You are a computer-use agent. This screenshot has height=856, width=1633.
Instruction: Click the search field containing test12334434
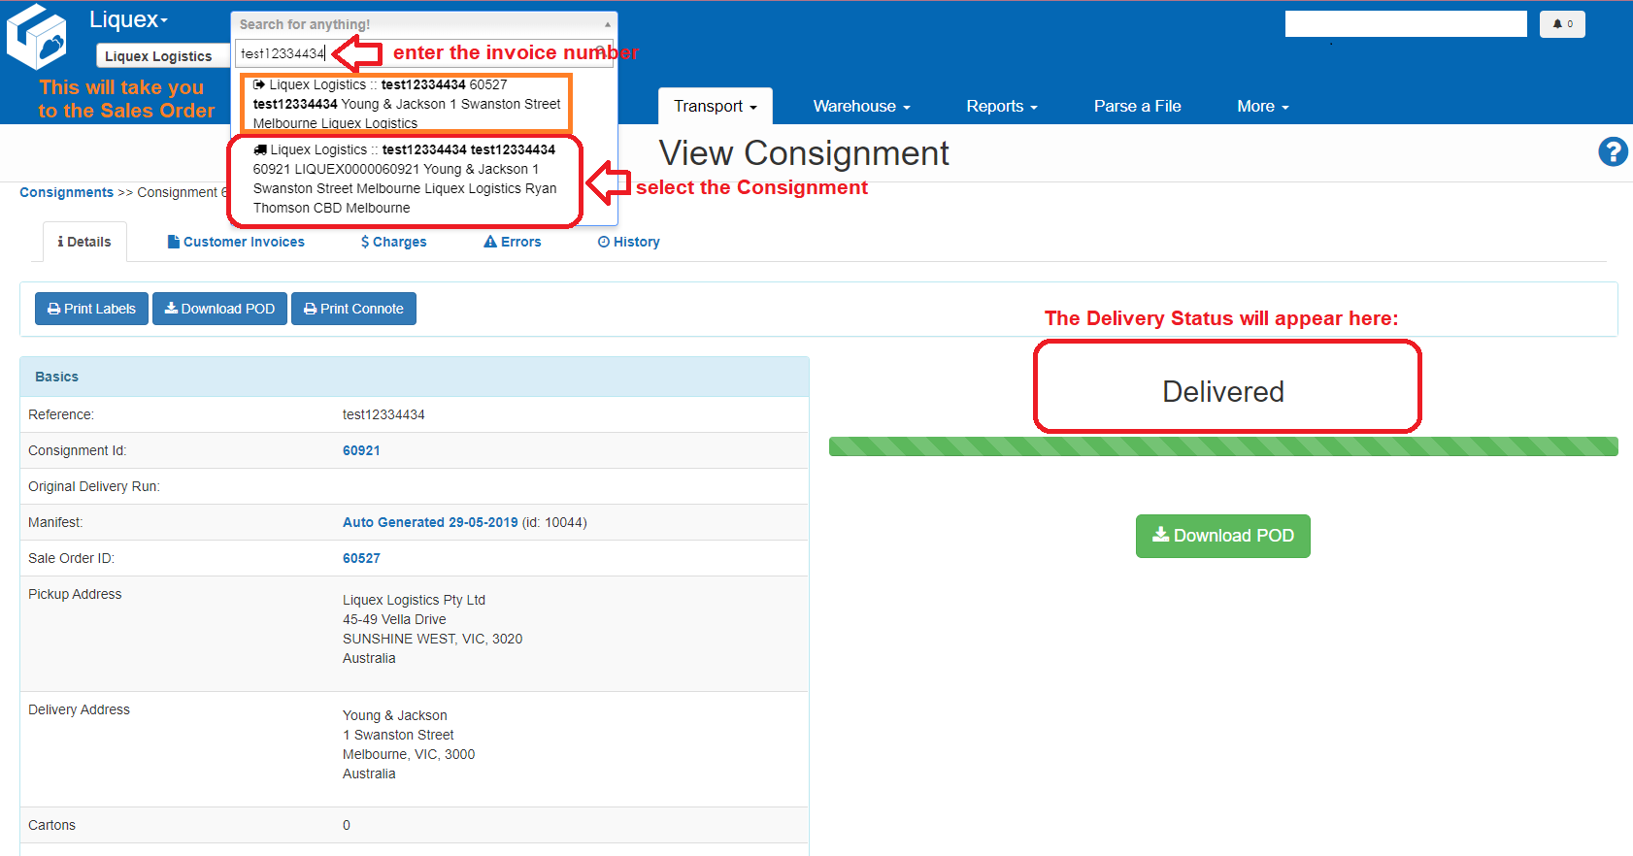click(x=424, y=53)
